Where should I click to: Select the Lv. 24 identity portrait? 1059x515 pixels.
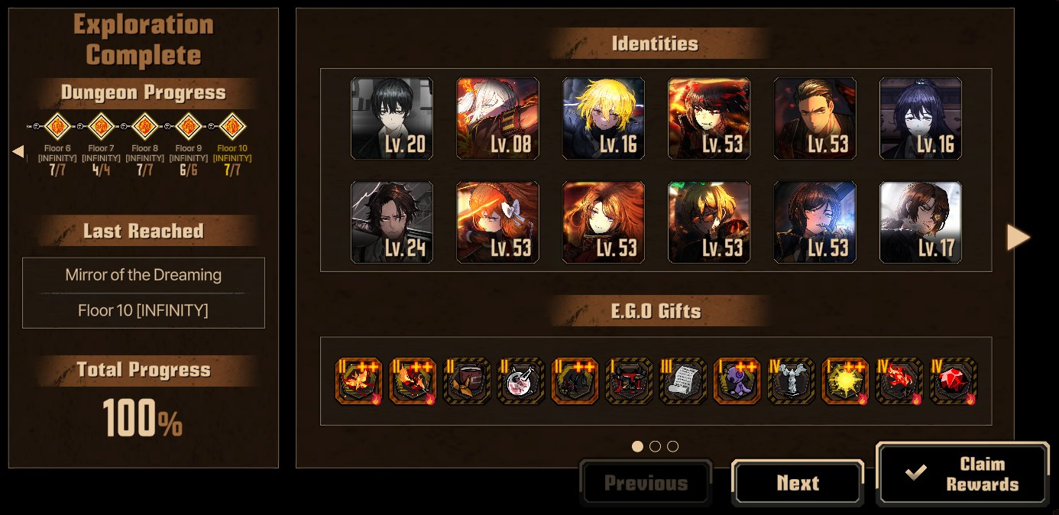pos(392,222)
